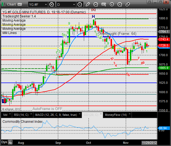The image size is (171, 146).
Task: Click the 1764.1 gray price marker
Action: pos(164,32)
